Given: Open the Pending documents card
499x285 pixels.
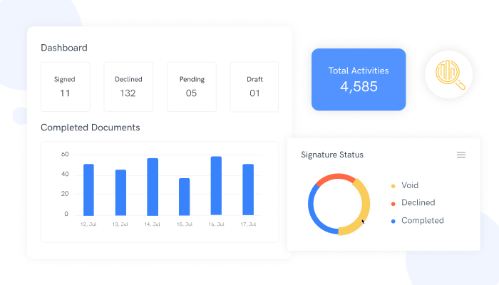Looking at the screenshot, I should point(191,86).
